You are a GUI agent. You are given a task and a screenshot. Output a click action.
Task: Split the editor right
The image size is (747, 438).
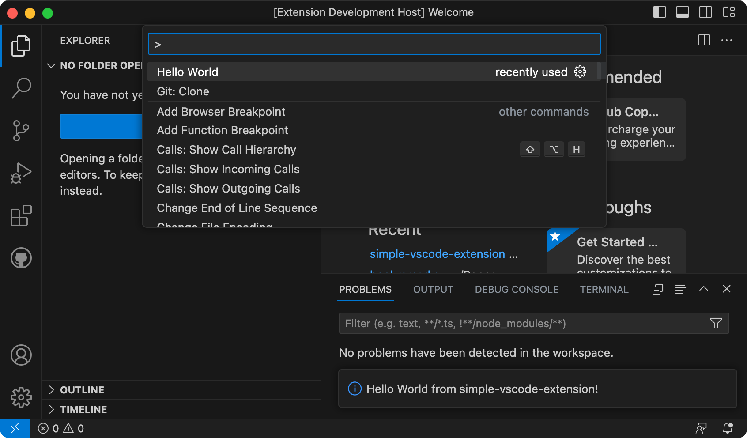704,40
